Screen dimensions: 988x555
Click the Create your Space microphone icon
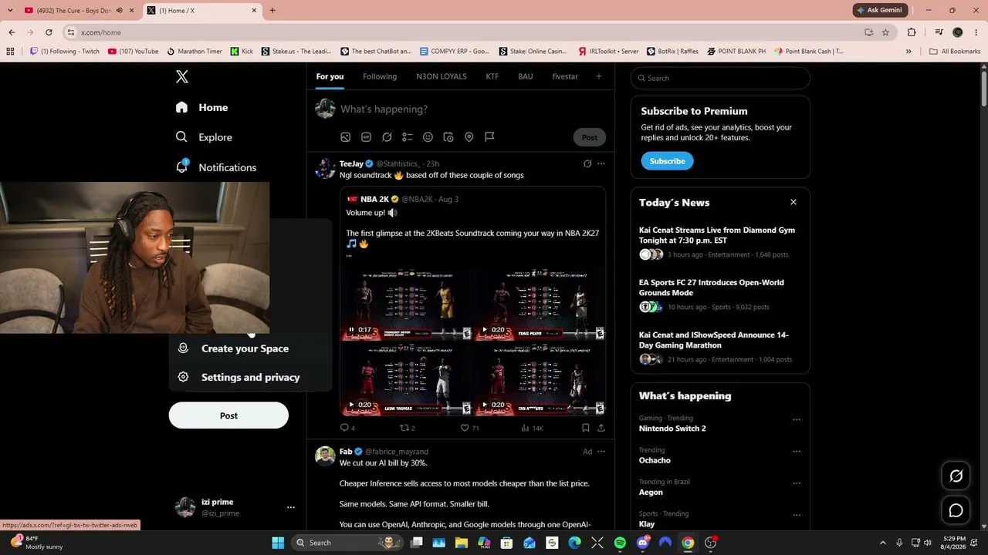(x=183, y=348)
